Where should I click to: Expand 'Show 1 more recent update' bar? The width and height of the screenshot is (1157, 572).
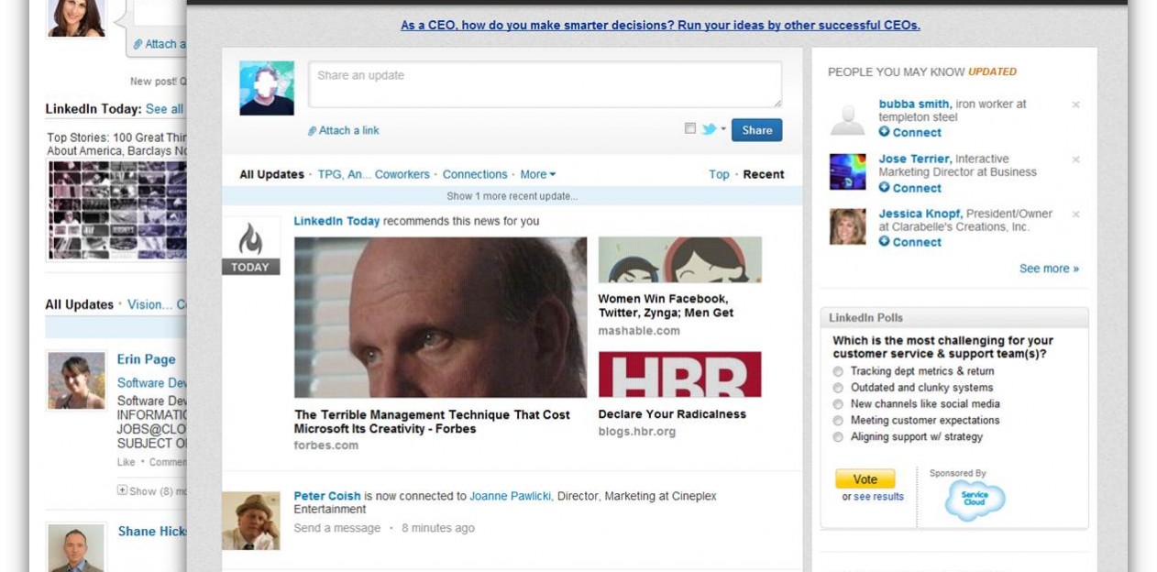(x=512, y=196)
